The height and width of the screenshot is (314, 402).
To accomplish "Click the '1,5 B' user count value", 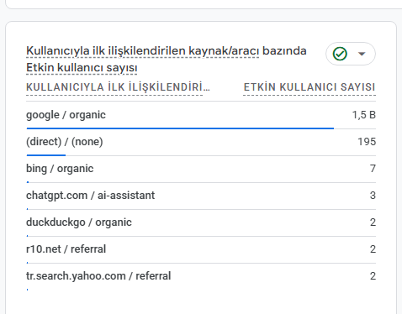I will coord(364,115).
